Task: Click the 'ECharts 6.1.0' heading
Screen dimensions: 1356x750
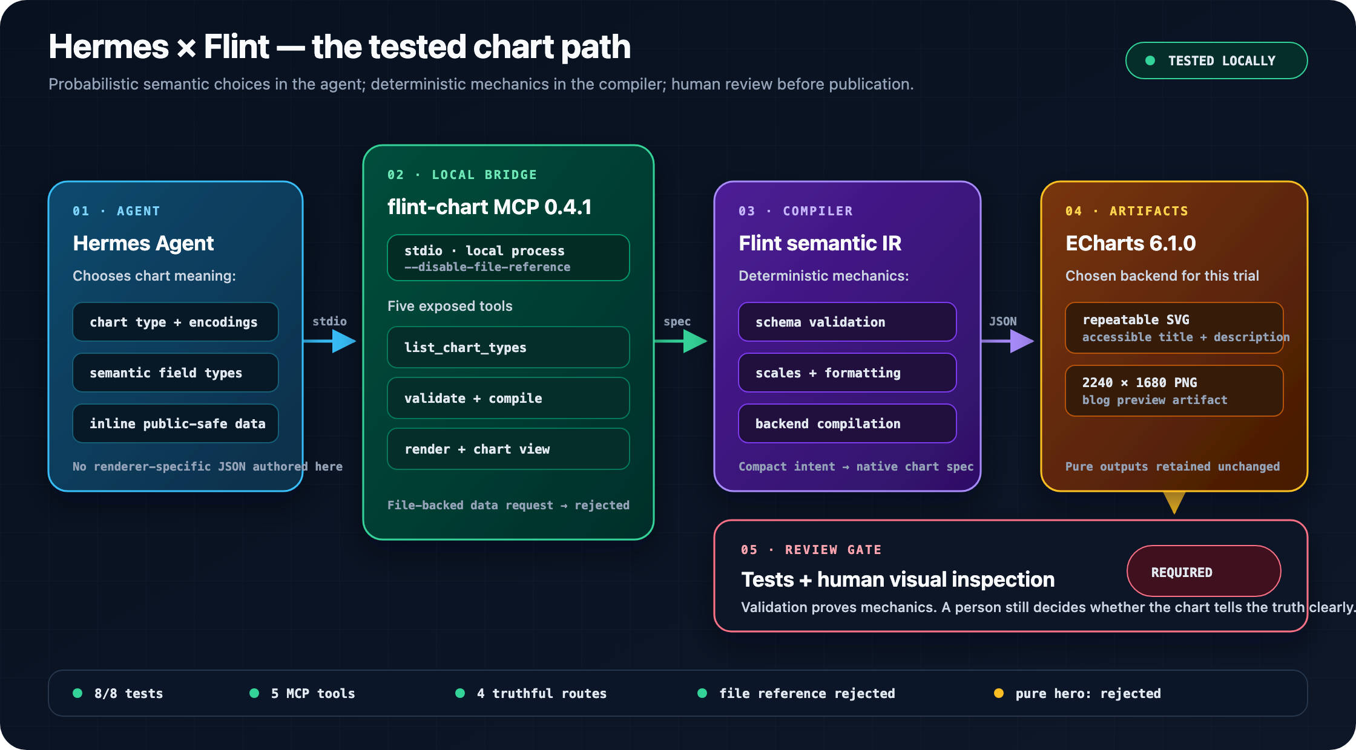Action: pyautogui.click(x=1130, y=243)
